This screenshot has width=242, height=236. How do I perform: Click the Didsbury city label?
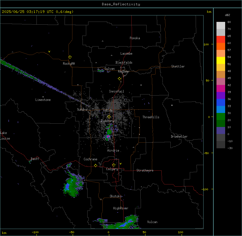(108, 121)
